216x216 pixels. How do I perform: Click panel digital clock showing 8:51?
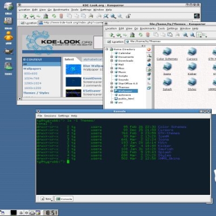pyautogui.click(x=51, y=213)
